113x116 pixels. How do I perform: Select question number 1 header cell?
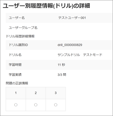point(16,93)
